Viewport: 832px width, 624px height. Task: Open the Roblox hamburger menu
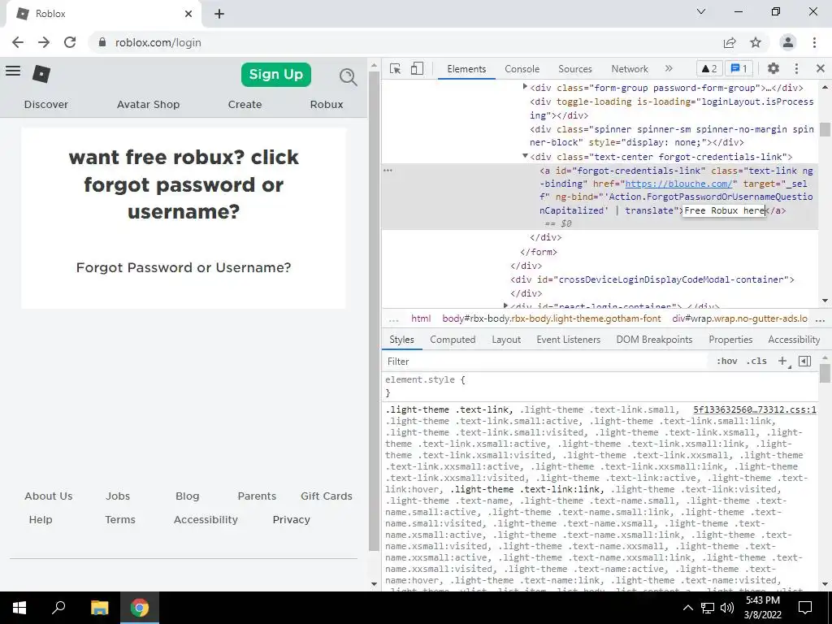point(13,71)
